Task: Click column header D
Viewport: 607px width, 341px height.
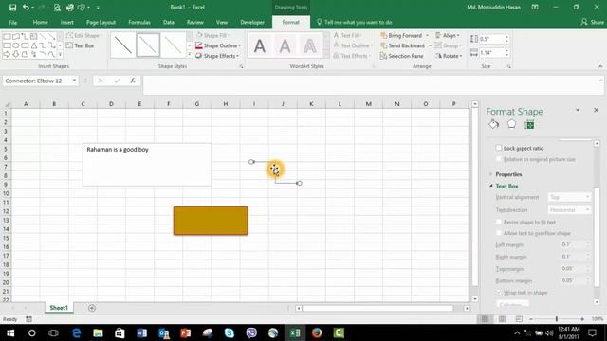Action: point(111,104)
